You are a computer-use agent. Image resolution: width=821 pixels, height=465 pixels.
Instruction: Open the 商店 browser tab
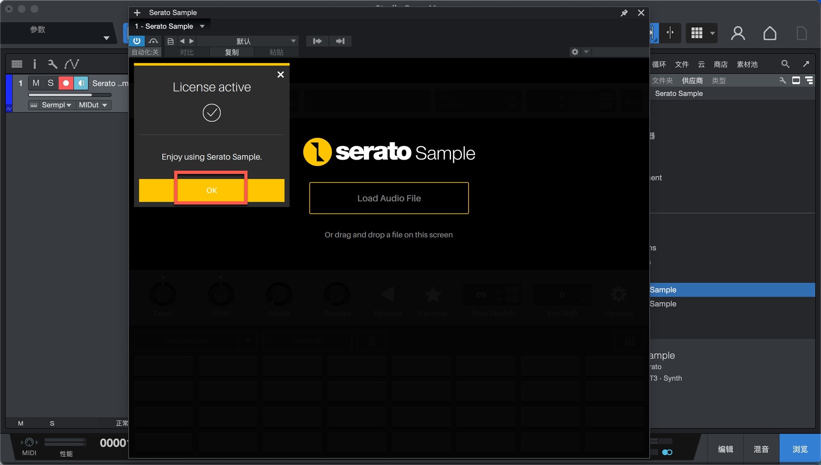720,64
